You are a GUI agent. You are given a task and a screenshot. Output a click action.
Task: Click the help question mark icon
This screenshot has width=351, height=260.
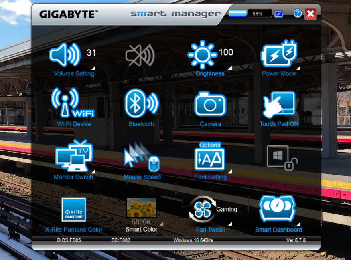click(298, 14)
